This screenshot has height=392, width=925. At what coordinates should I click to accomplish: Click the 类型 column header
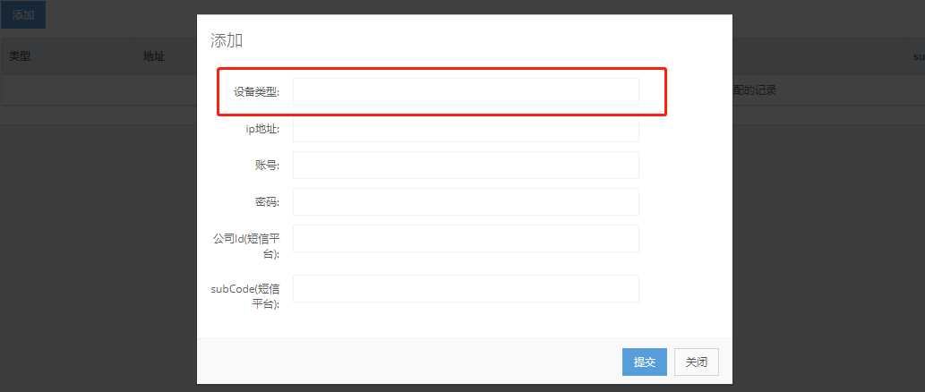pyautogui.click(x=21, y=56)
